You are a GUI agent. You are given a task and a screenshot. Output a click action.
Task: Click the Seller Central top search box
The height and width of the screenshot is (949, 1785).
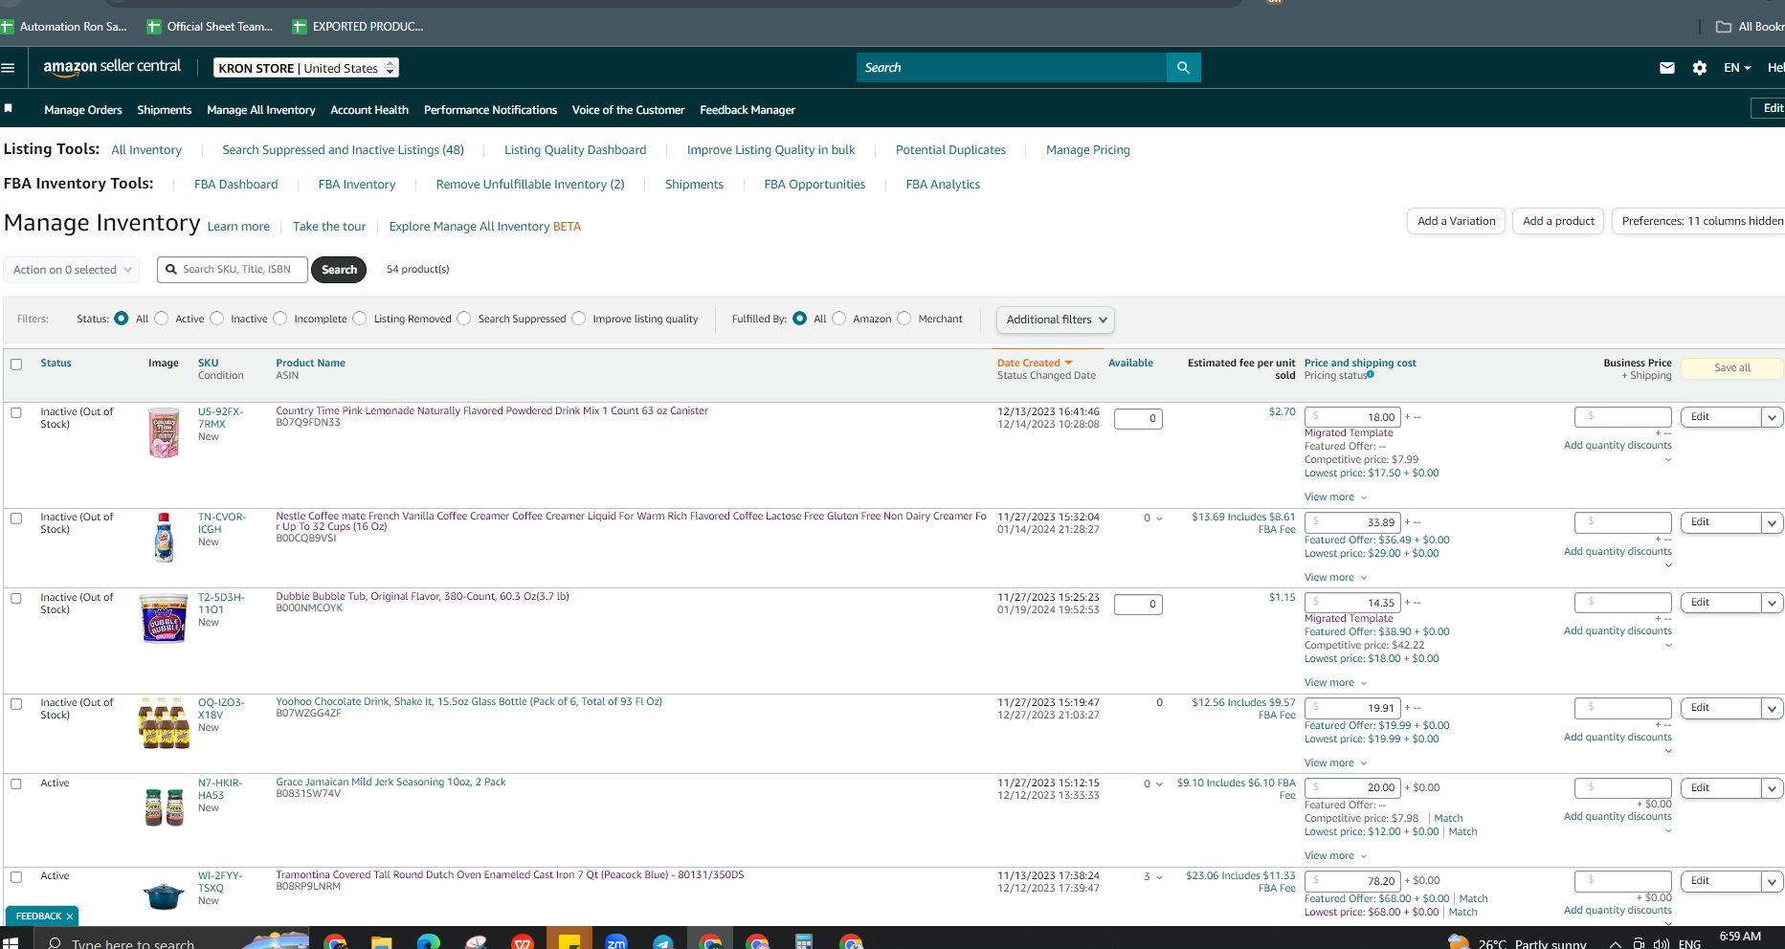point(1012,68)
